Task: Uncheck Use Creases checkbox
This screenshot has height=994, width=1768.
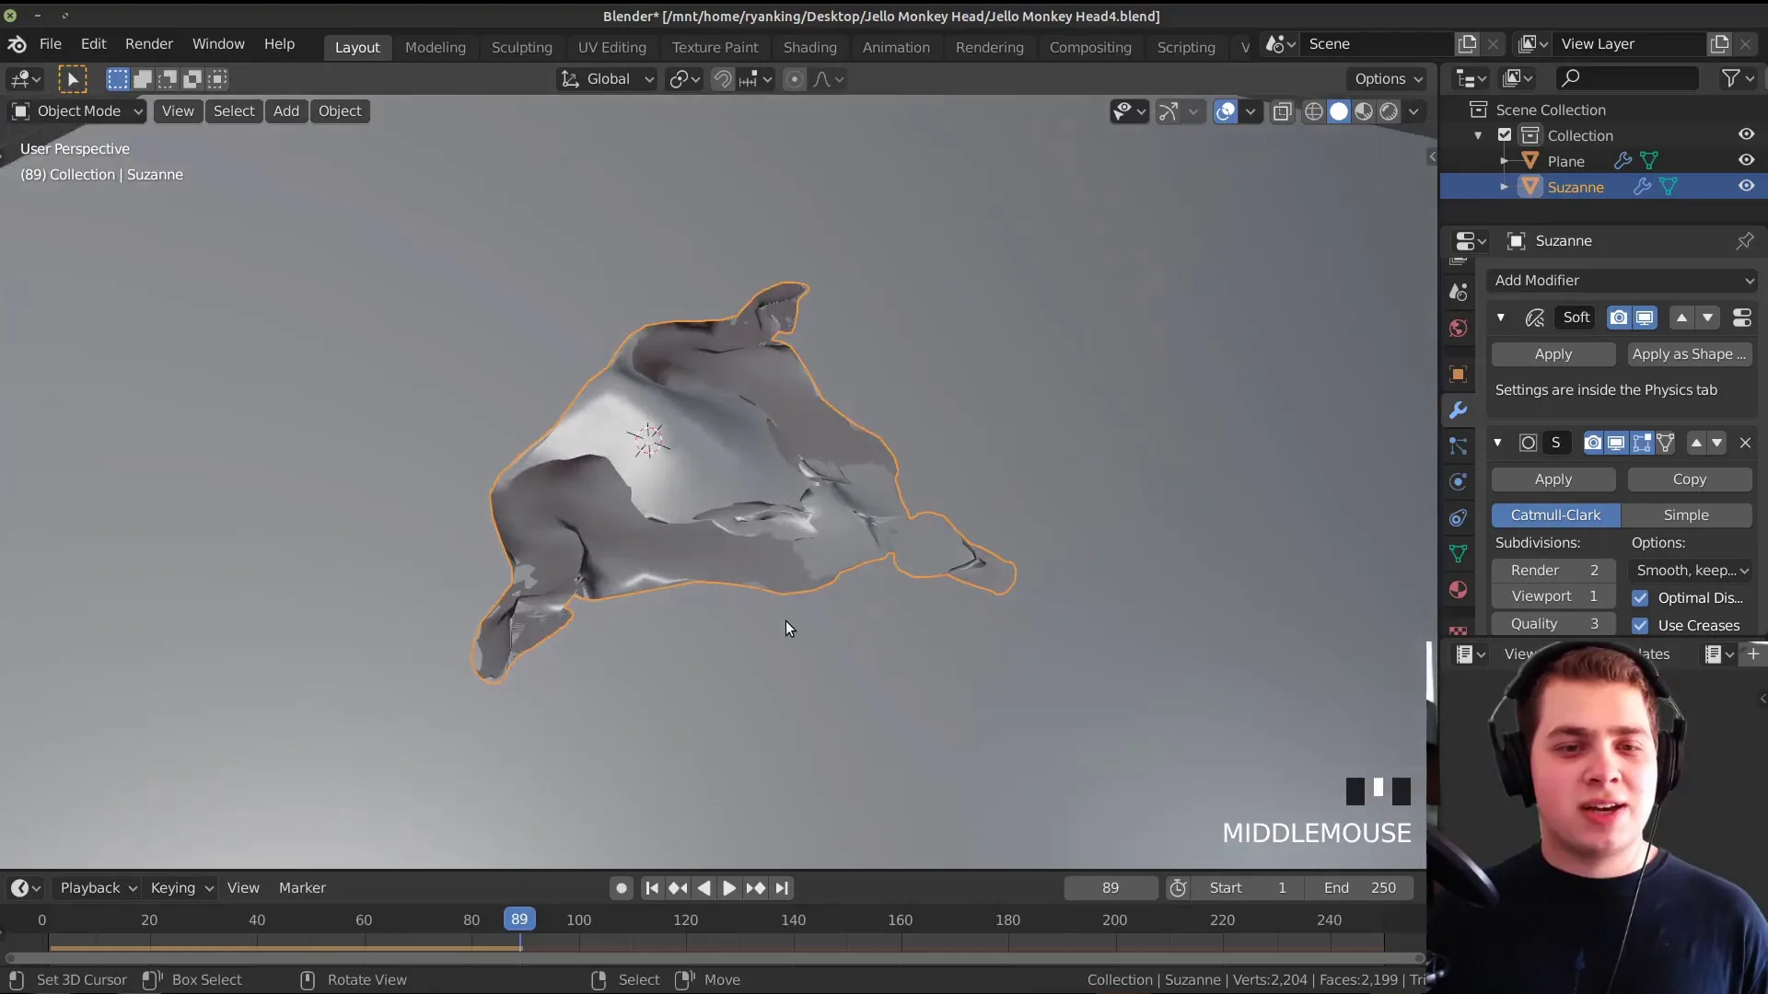Action: (x=1640, y=626)
